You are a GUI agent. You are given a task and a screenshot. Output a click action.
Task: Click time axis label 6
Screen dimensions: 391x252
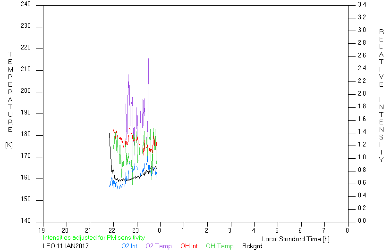(300, 230)
